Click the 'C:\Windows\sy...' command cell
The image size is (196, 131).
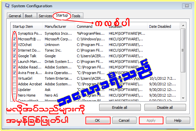pyautogui.click(x=91, y=39)
